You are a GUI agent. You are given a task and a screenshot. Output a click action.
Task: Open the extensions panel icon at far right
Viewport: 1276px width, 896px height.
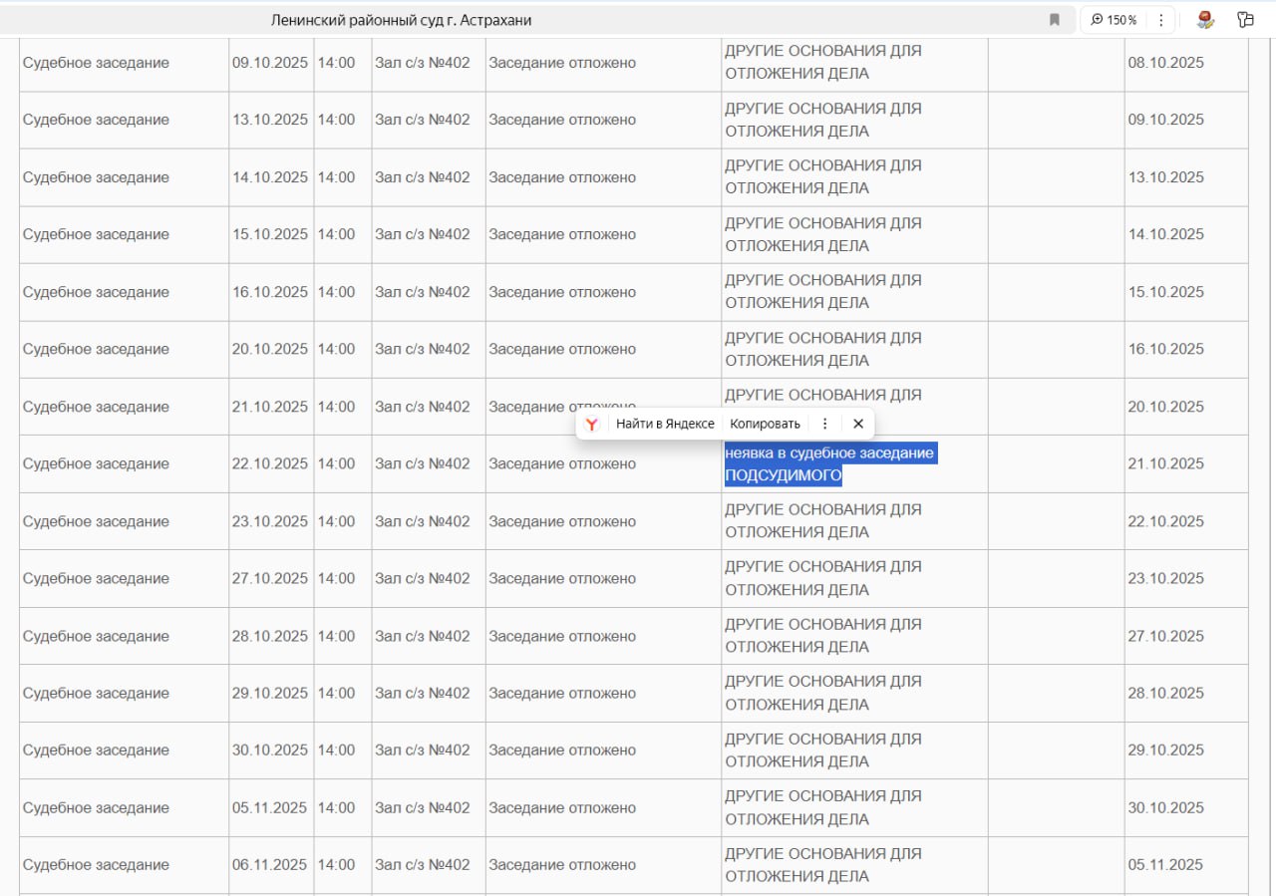(1245, 20)
